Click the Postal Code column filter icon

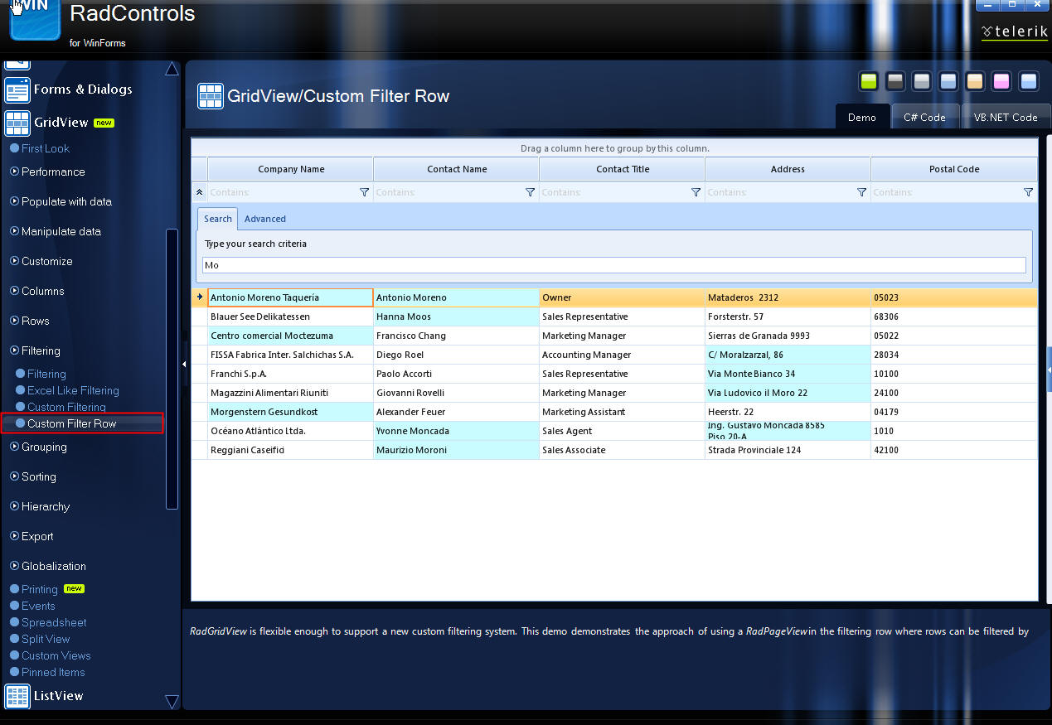pos(1028,192)
